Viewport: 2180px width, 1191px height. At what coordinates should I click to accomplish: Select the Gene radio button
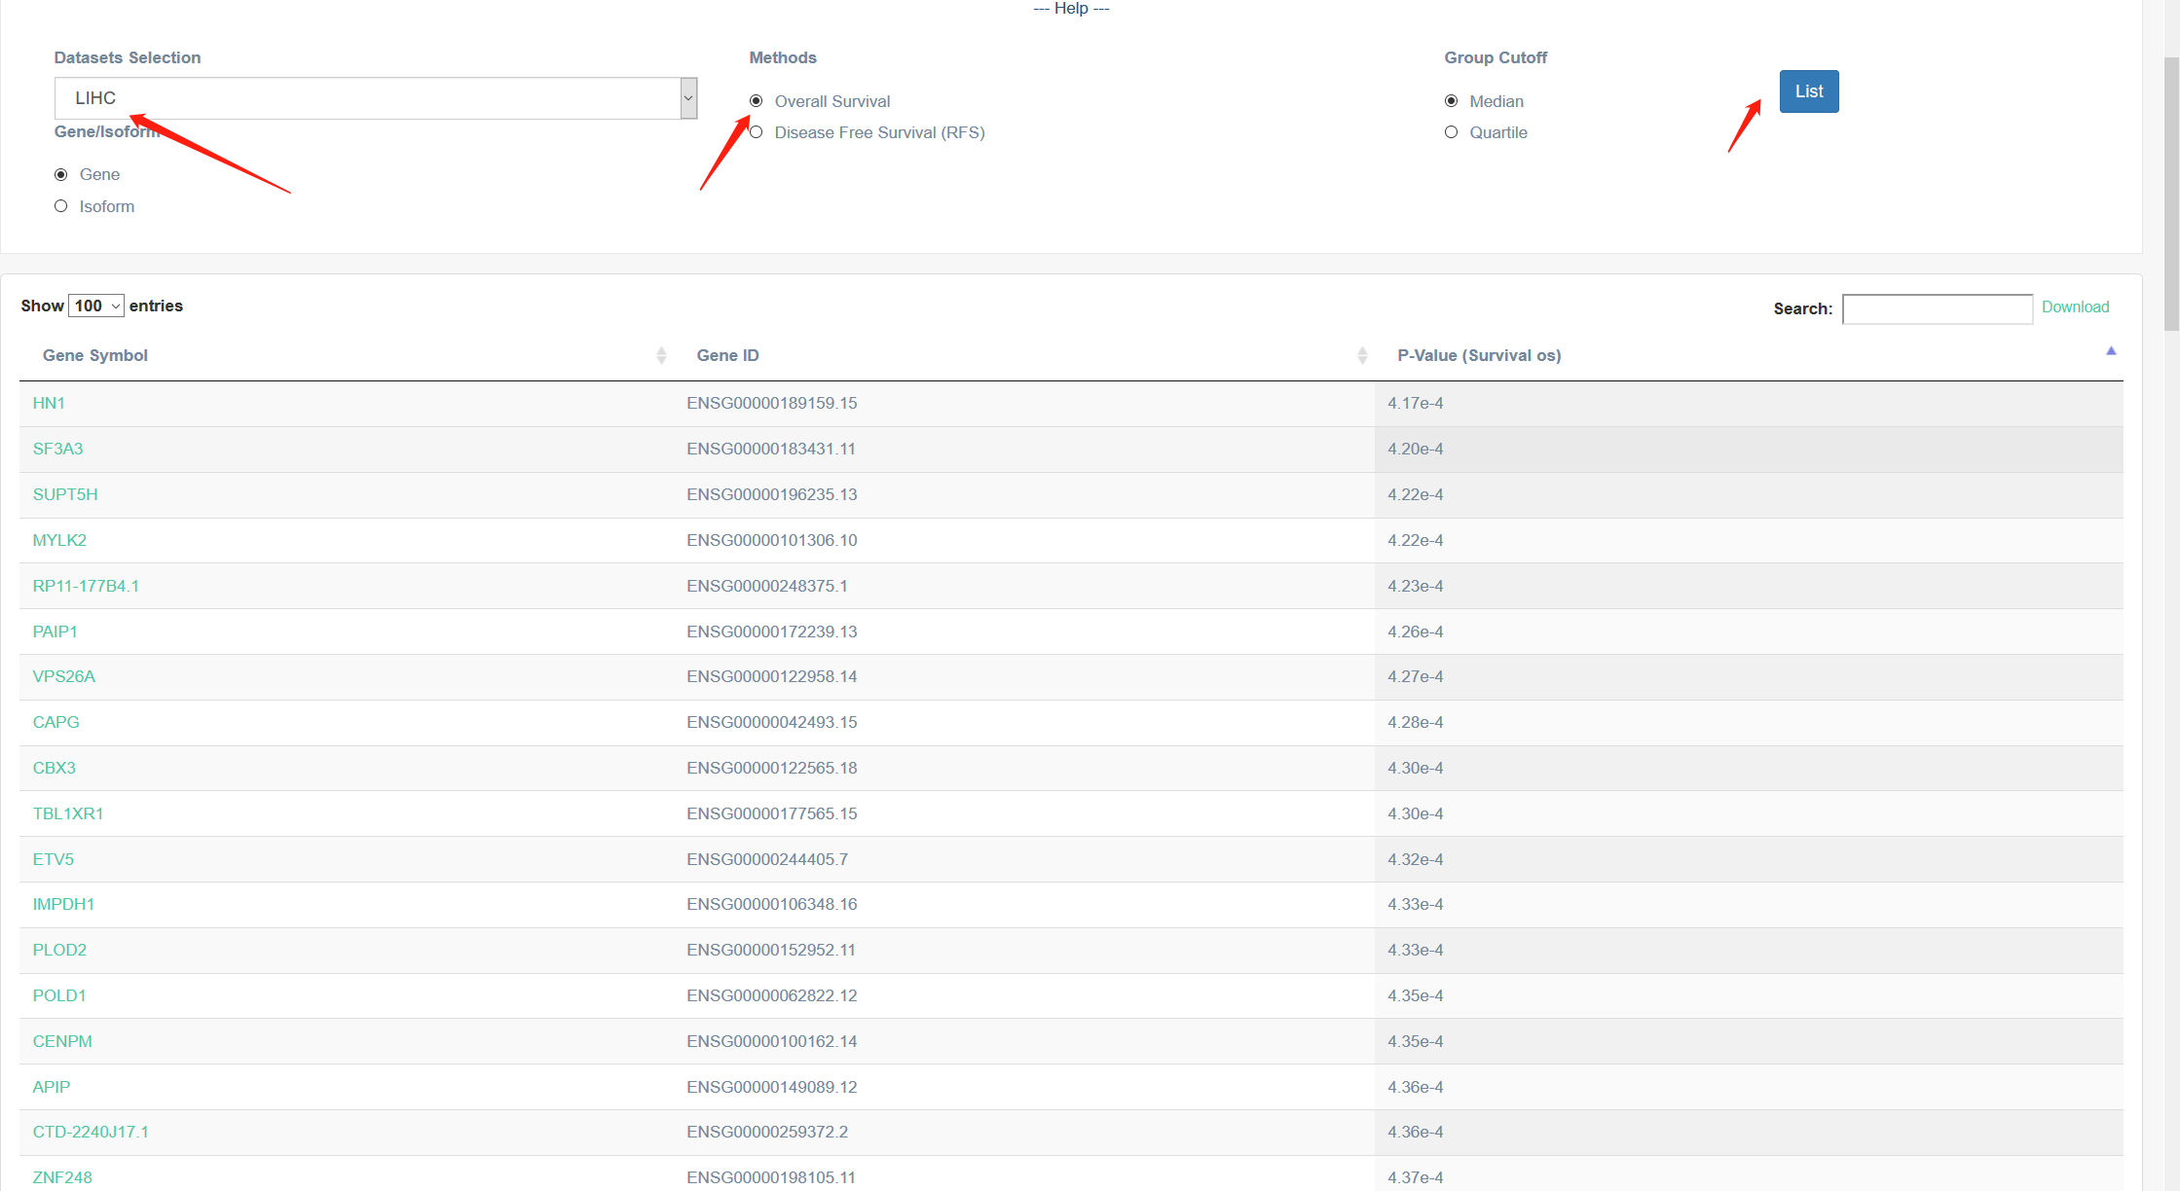(61, 174)
